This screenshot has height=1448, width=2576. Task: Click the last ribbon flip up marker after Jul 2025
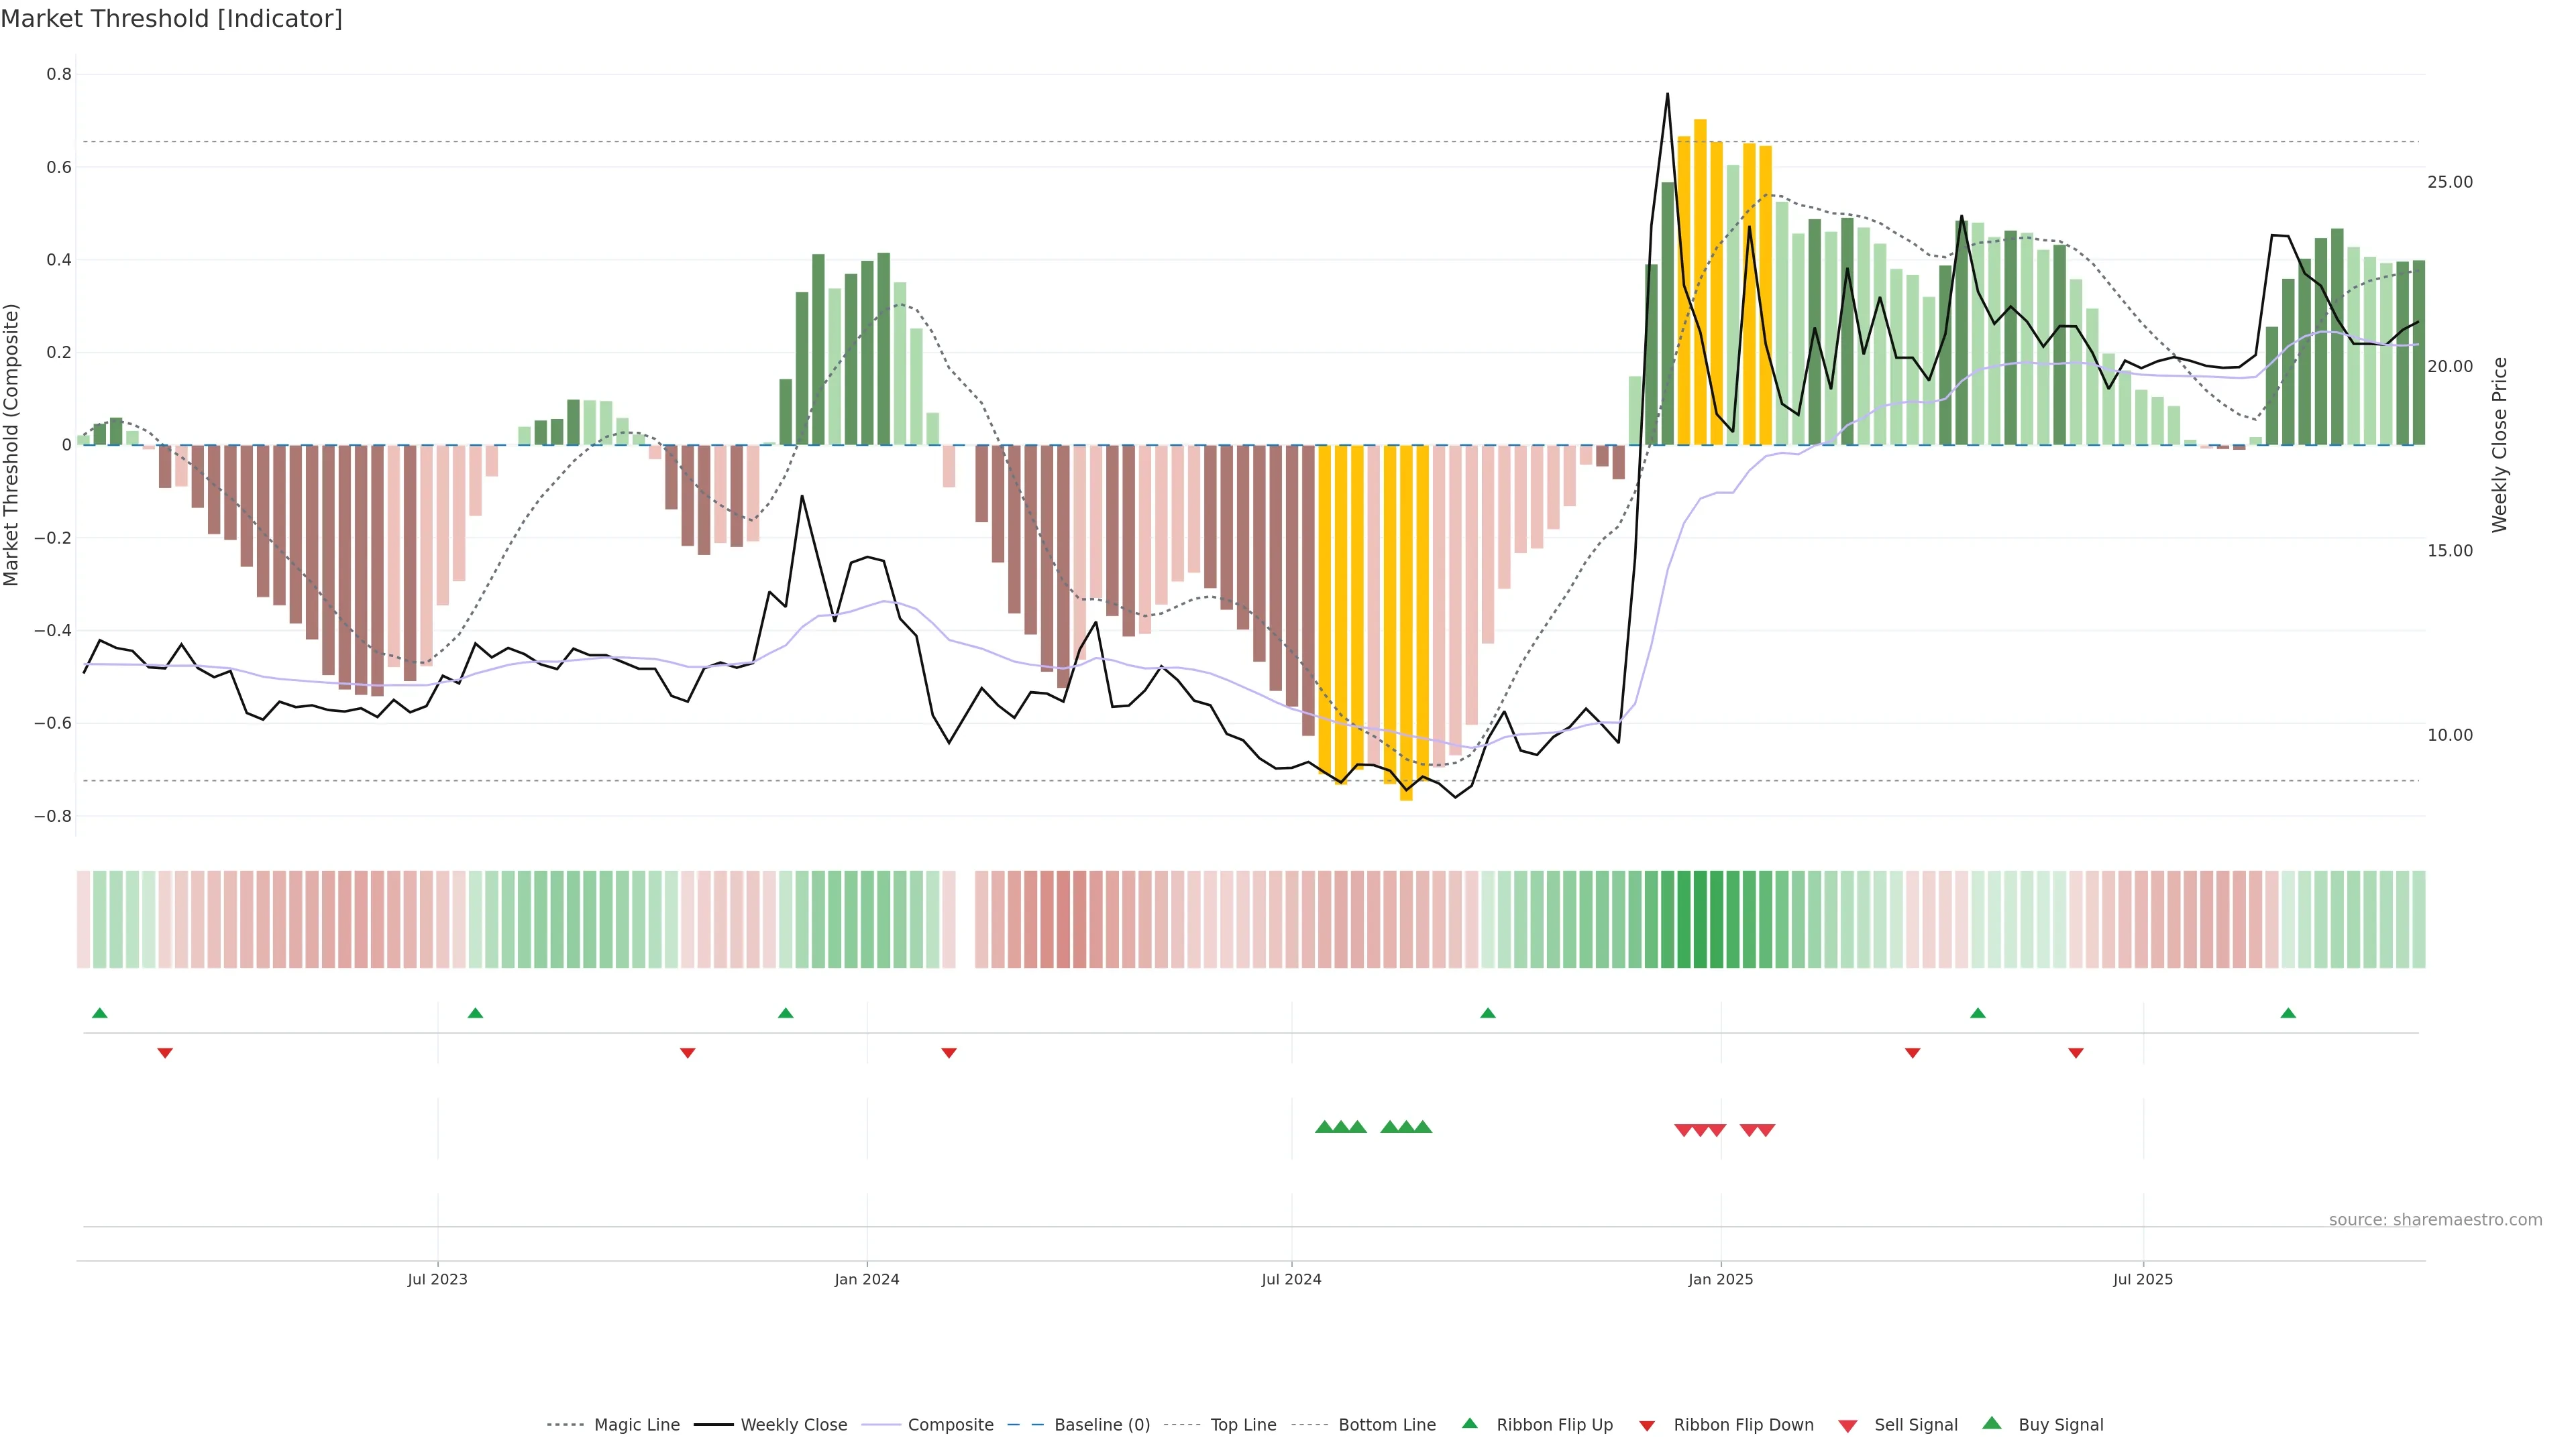(2288, 1014)
